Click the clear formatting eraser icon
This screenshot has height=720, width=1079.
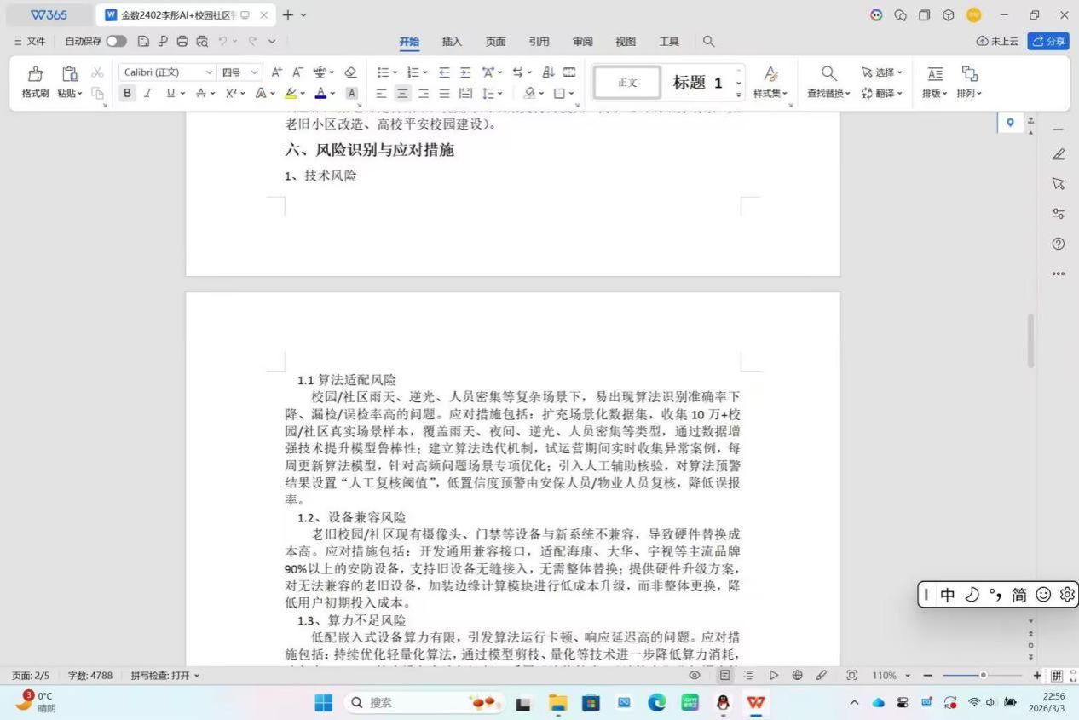350,72
